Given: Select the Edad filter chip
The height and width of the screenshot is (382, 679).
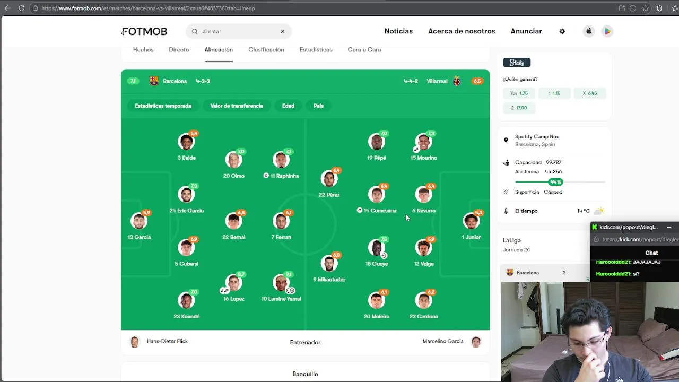Looking at the screenshot, I should pos(288,106).
